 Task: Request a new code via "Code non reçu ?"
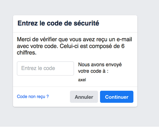click(x=33, y=96)
